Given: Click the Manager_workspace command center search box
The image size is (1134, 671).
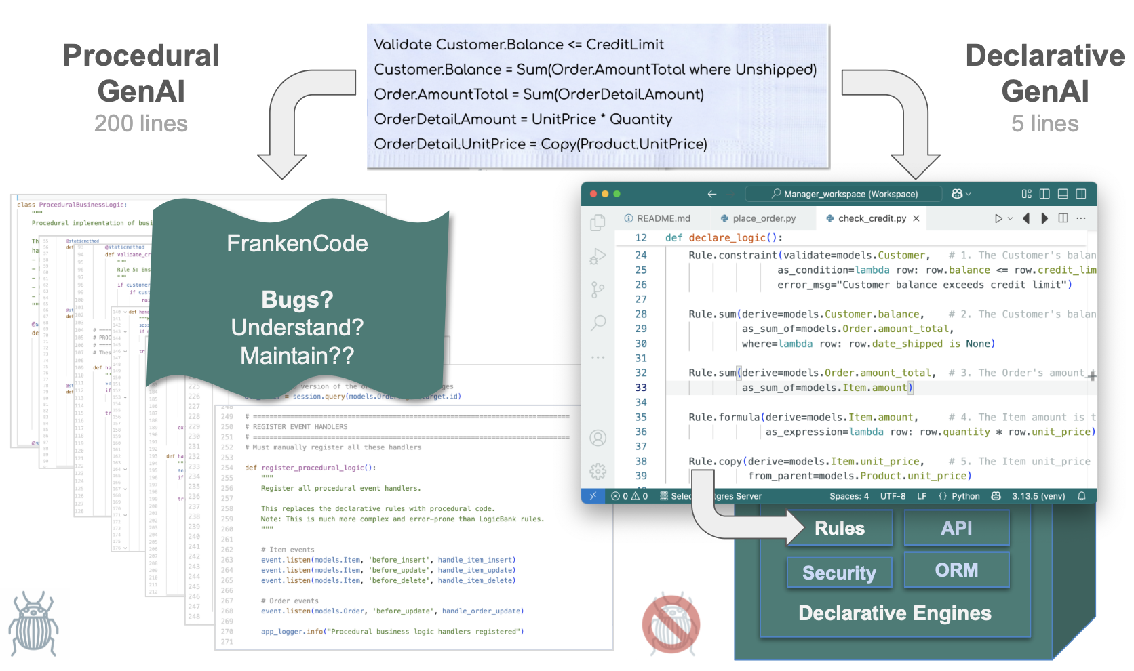Looking at the screenshot, I should tap(844, 194).
